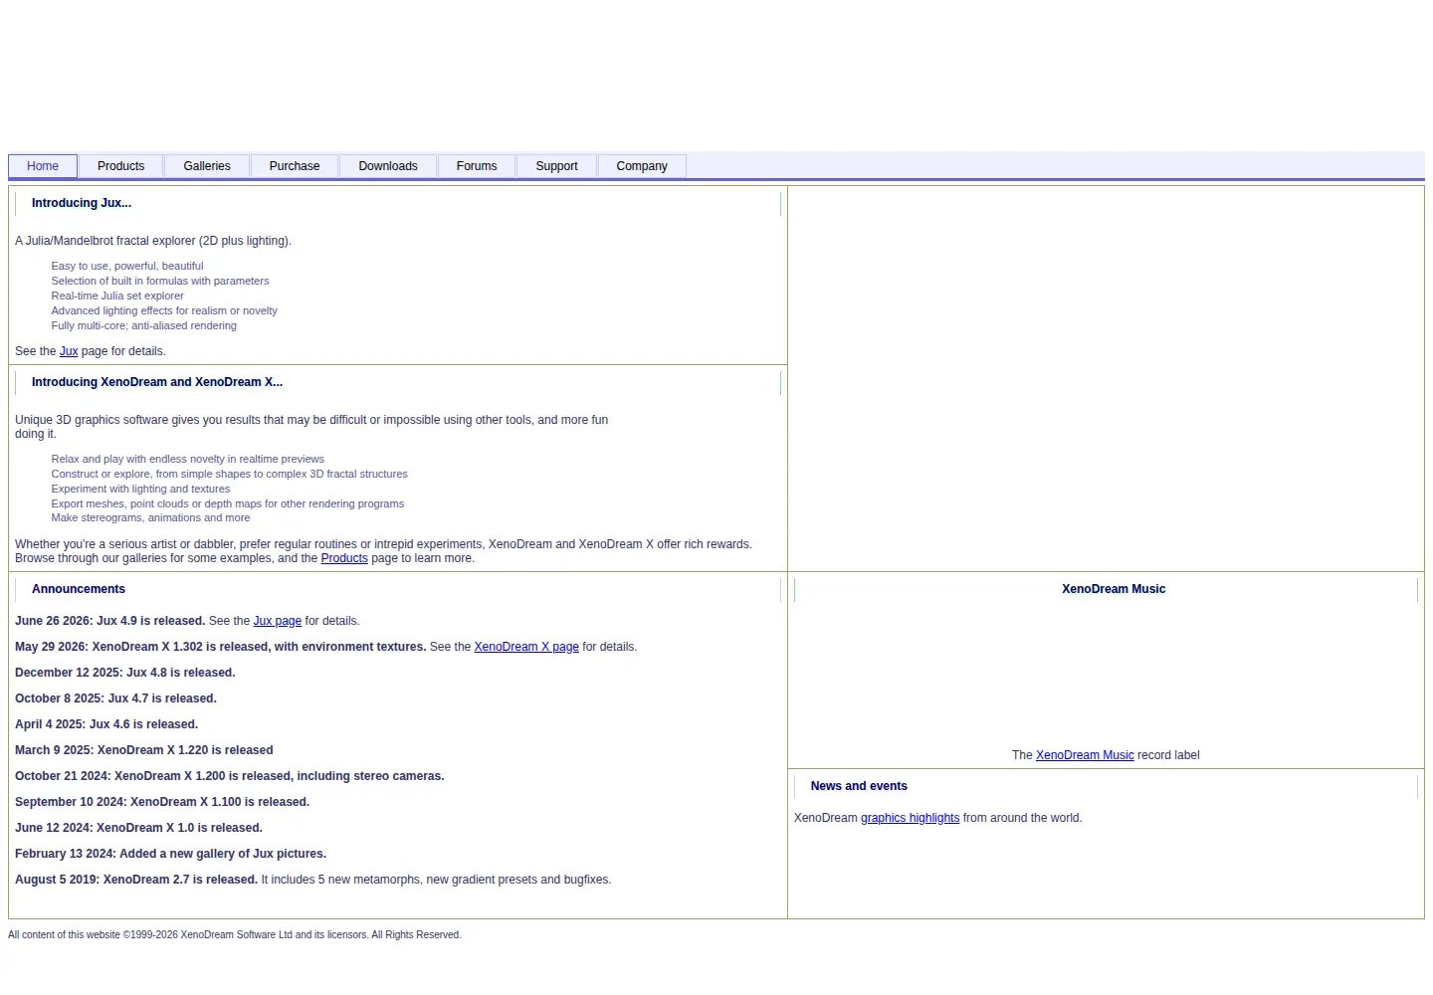
Task: Click 'June 12 2024: XenoDream X 1.0 is released.'
Action: (x=139, y=828)
